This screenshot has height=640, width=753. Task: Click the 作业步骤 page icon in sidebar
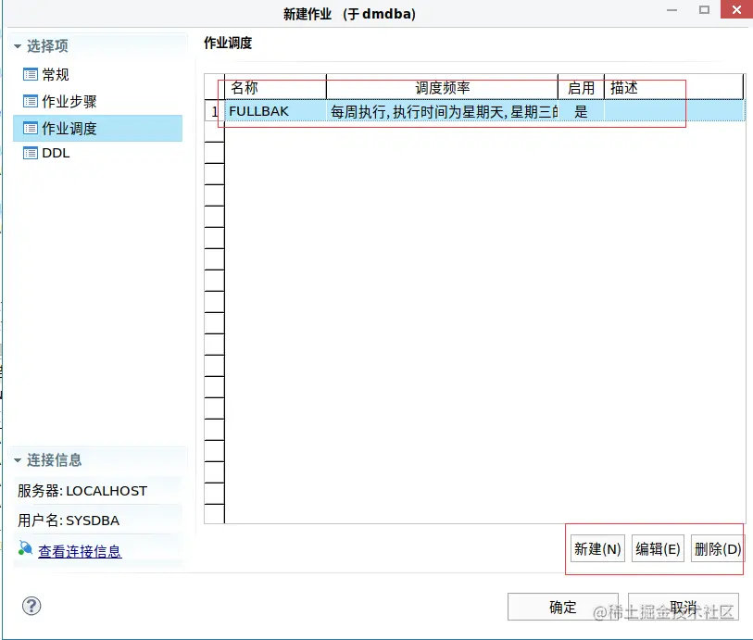(x=31, y=102)
